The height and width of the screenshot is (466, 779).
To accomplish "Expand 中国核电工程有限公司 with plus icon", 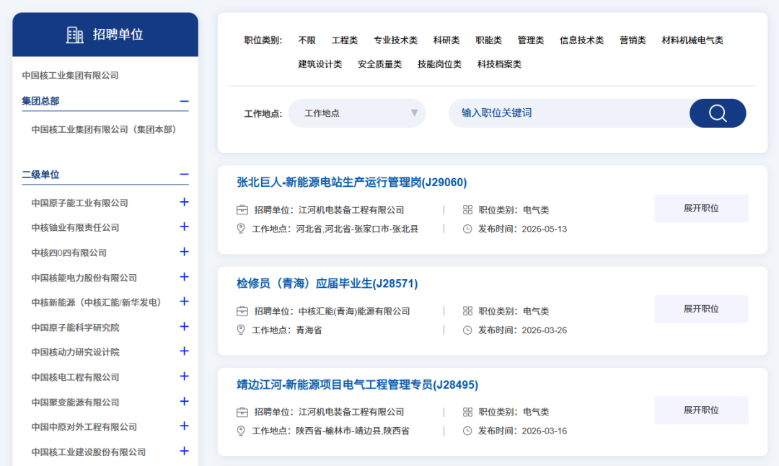I will point(184,376).
